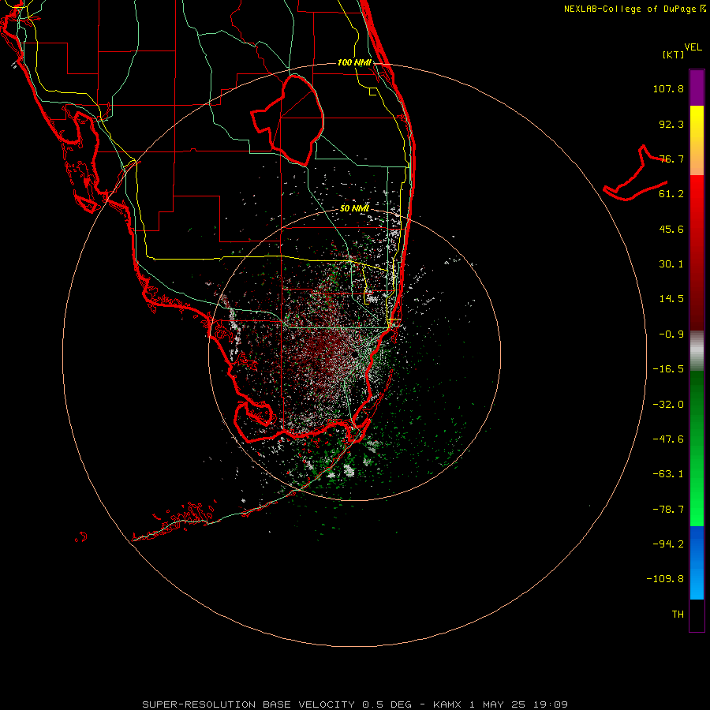Click the -109.8 velocity scale value
The width and height of the screenshot is (710, 710).
click(665, 579)
